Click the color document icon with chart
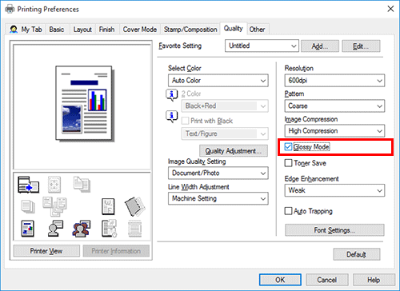The image size is (400, 291). pos(28,229)
